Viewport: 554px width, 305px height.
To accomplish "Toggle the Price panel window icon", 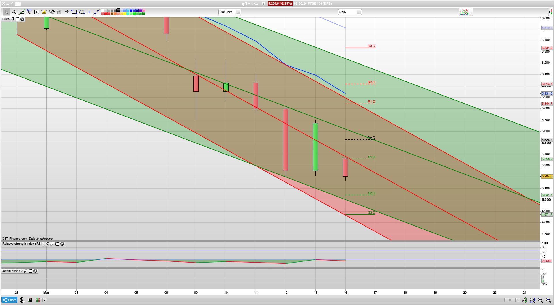I will point(17,19).
